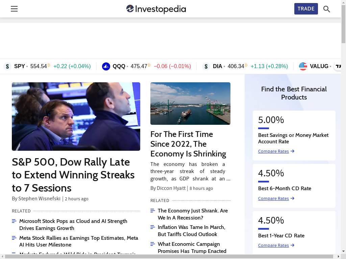The image size is (346, 259).
Task: Click the vertical scrollbar thumb
Action: point(343,24)
